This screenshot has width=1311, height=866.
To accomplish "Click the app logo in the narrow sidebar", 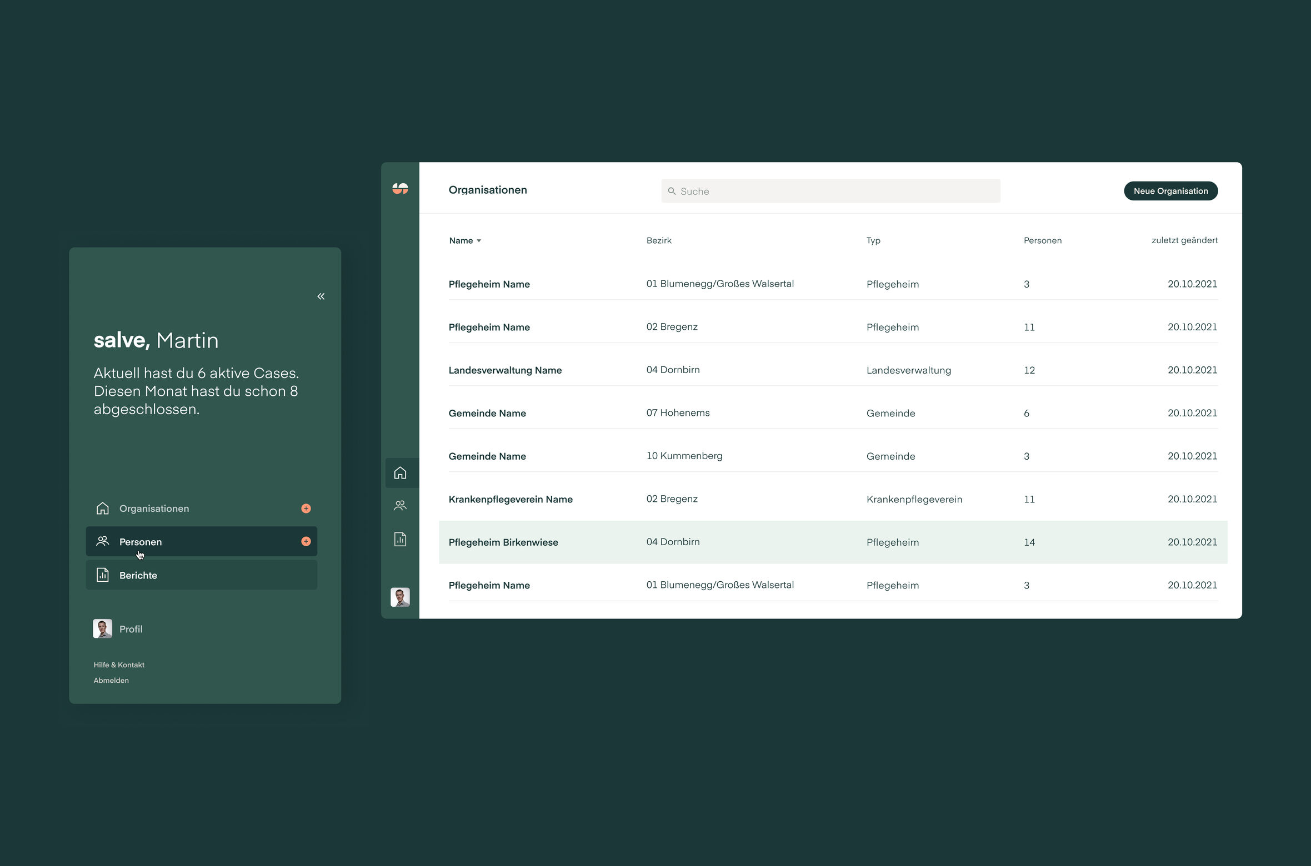I will point(400,189).
